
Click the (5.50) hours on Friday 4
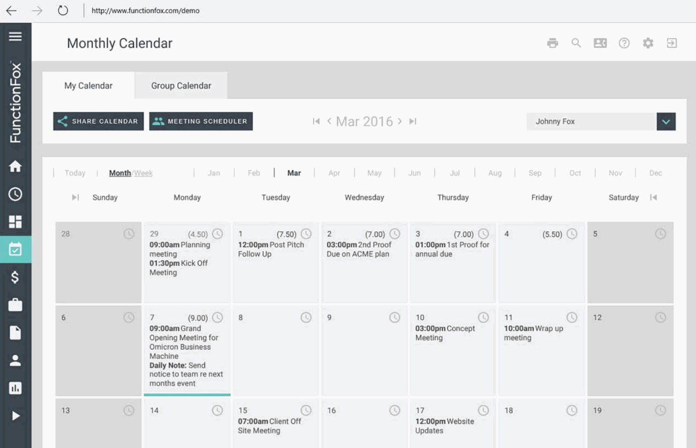pos(552,234)
